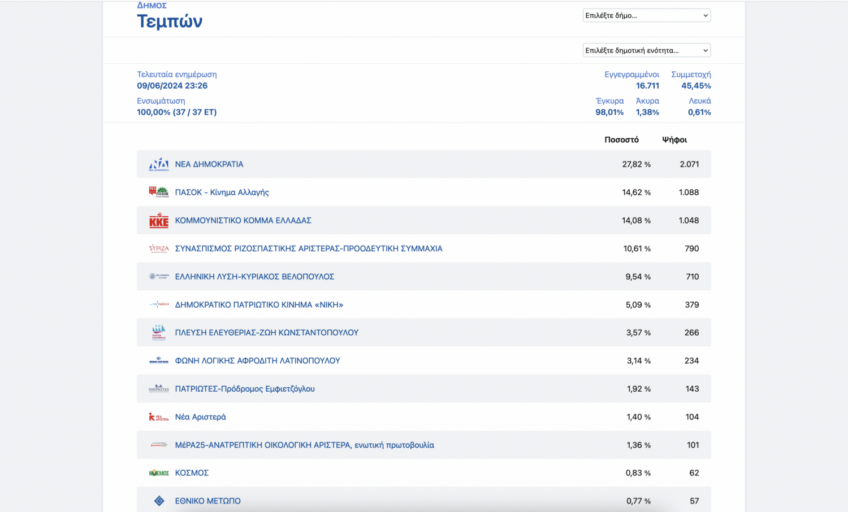Click the 710 votes cell
Screen dimensions: 848x512
pyautogui.click(x=693, y=277)
